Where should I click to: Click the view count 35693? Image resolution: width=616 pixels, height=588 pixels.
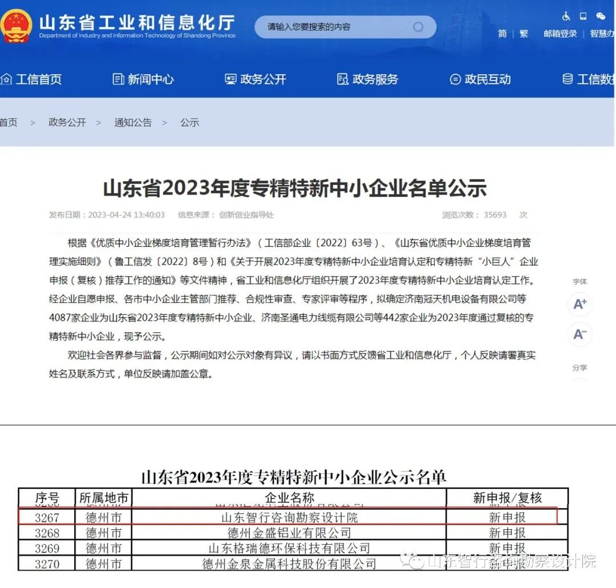click(495, 215)
